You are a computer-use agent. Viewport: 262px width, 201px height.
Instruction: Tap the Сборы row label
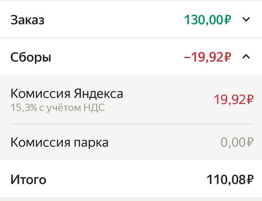point(31,58)
